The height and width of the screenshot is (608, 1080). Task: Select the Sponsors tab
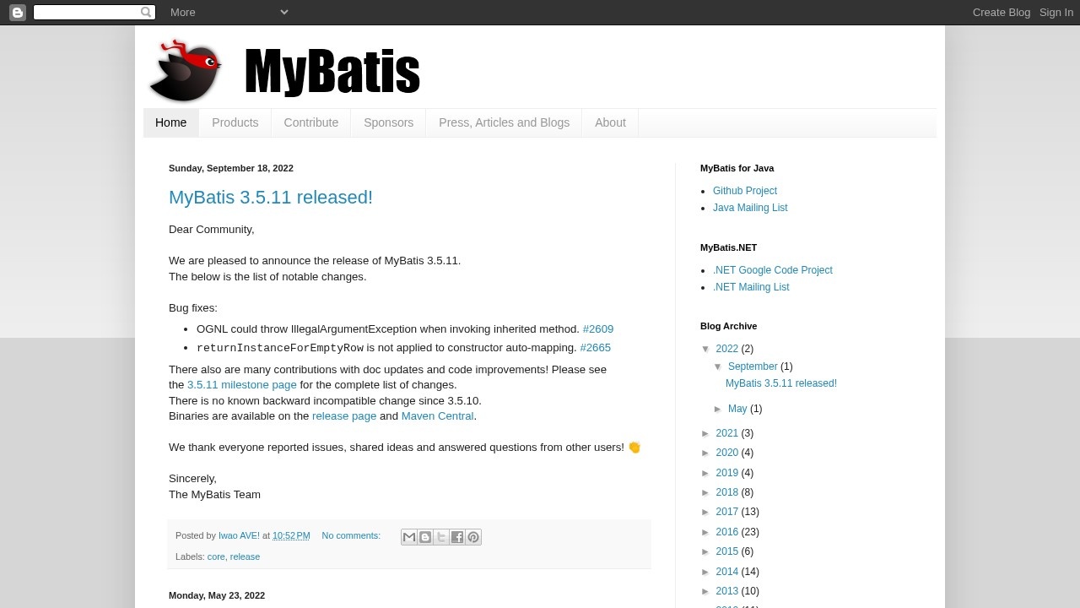coord(388,122)
